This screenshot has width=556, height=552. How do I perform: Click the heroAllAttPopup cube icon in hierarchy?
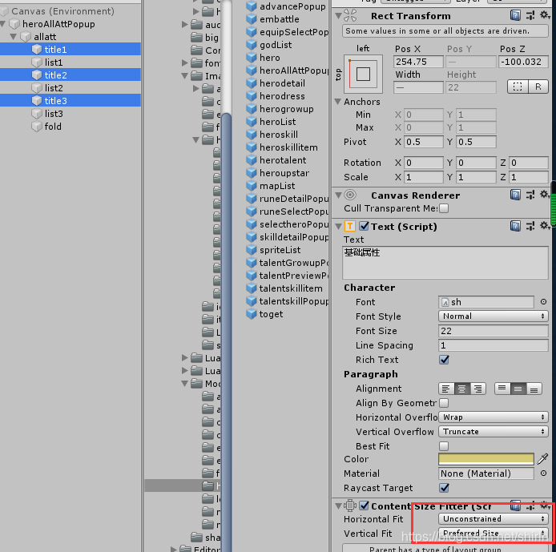(14, 24)
